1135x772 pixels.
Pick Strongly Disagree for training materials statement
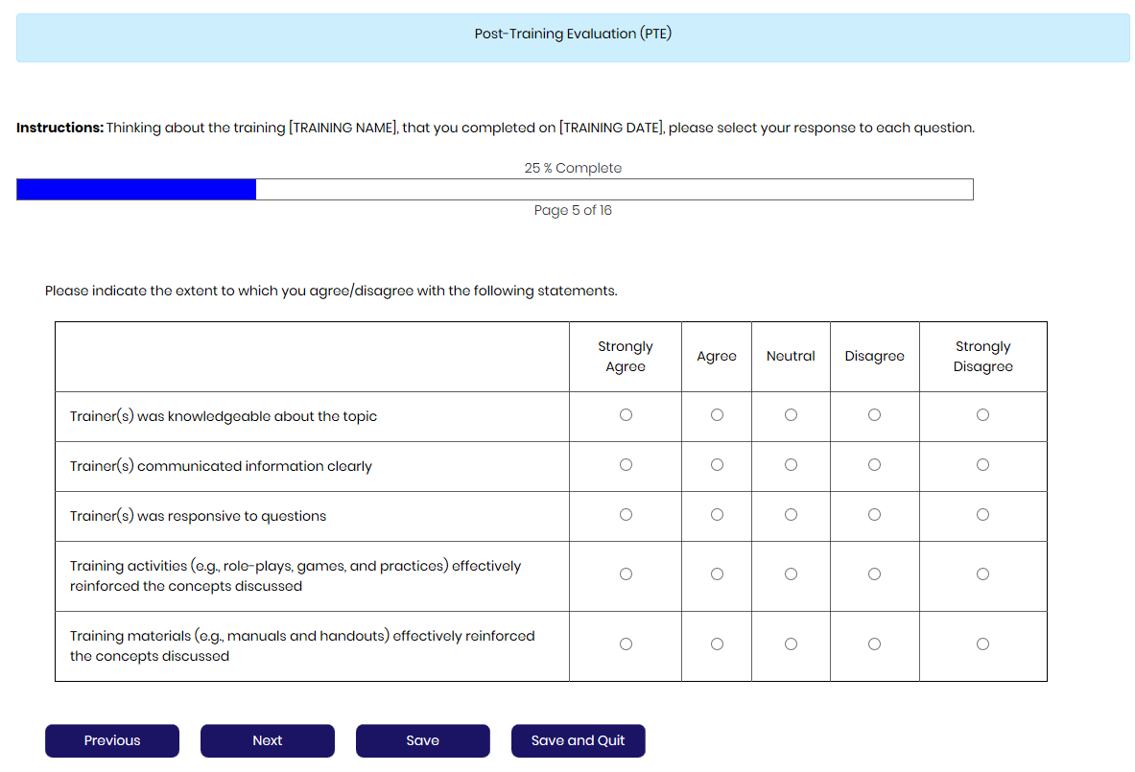(x=982, y=644)
